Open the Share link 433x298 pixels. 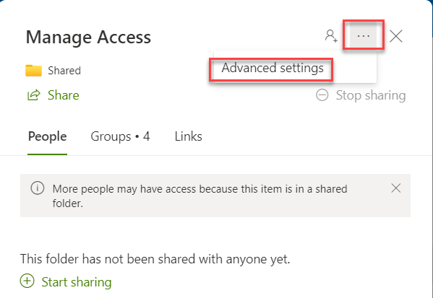click(64, 95)
